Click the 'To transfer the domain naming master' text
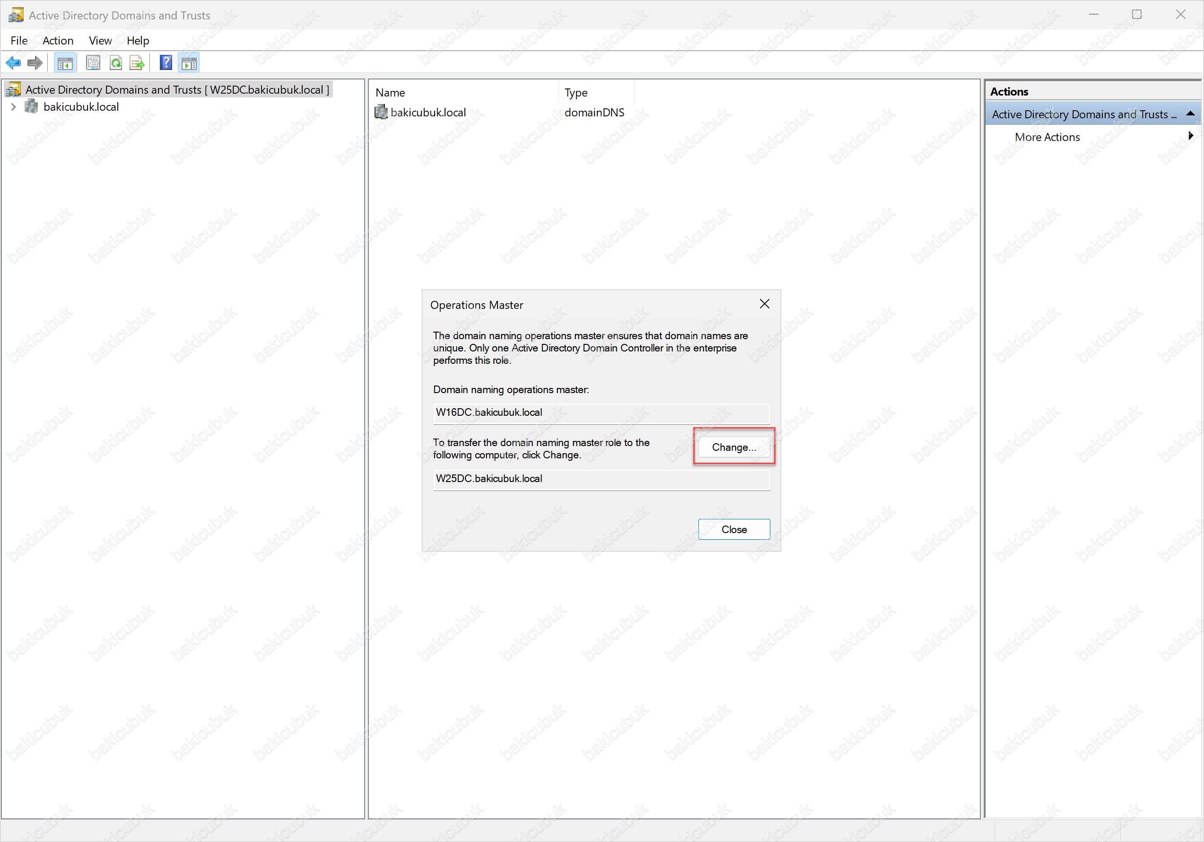 coord(541,448)
